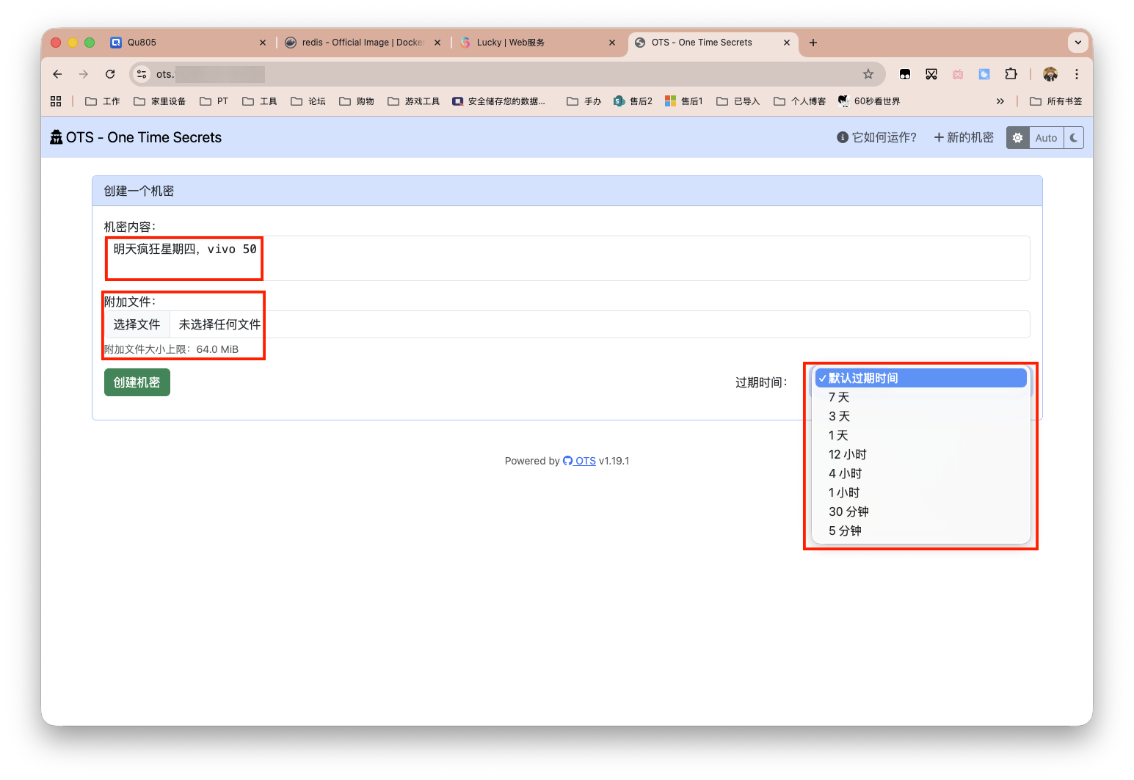Focus the 机密内容 secret text area
1134x780 pixels.
pyautogui.click(x=567, y=258)
